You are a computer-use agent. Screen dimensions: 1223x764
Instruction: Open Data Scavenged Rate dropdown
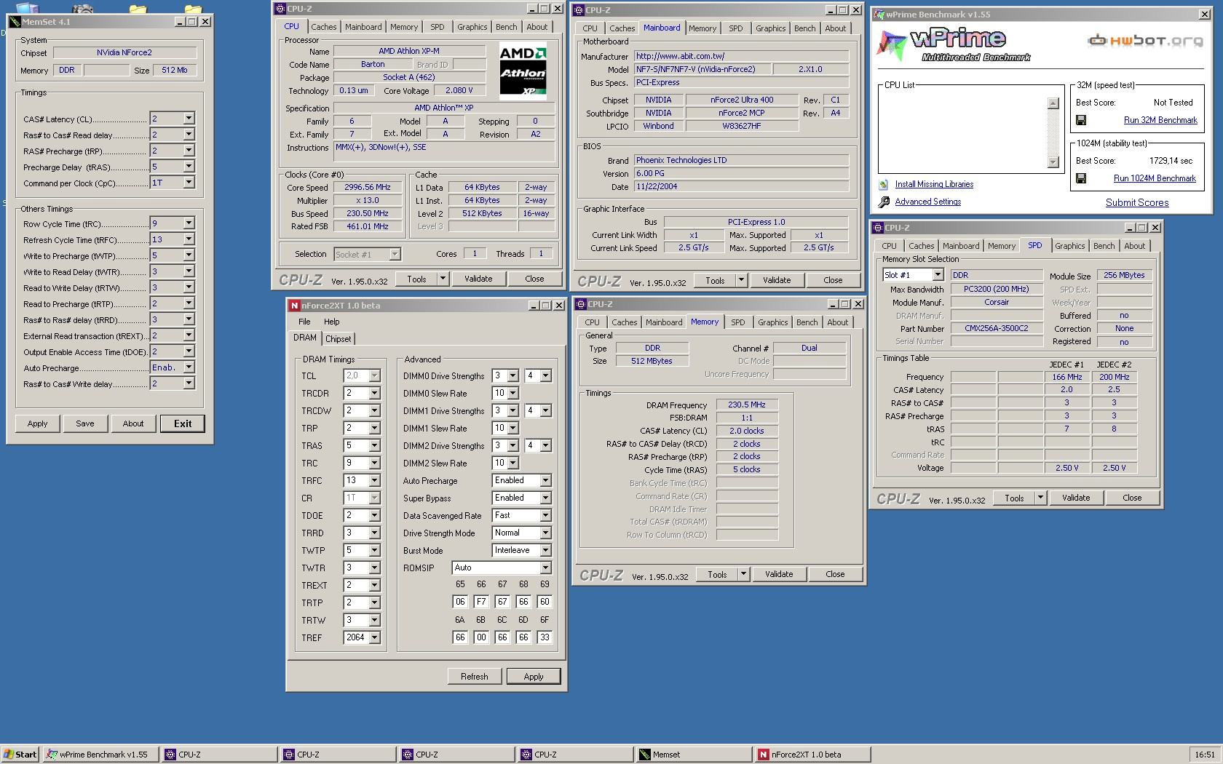(545, 515)
